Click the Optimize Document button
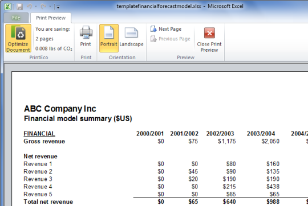Image resolution: width=308 pixels, height=206 pixels. click(18, 39)
